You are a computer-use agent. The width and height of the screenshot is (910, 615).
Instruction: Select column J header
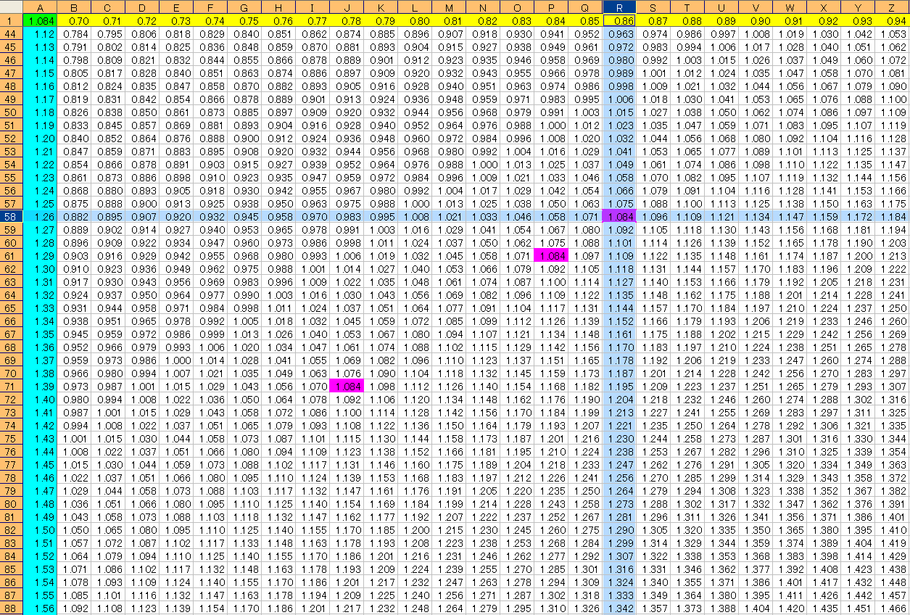(x=347, y=7)
